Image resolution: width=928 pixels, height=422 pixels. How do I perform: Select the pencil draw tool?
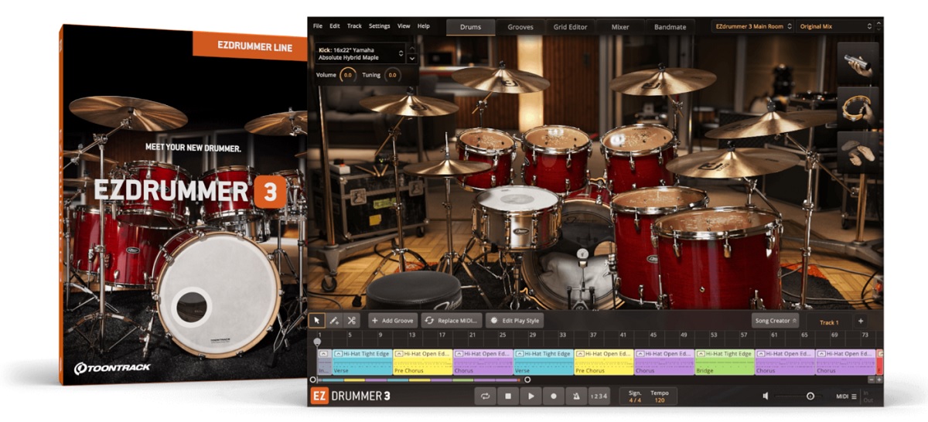tap(334, 321)
